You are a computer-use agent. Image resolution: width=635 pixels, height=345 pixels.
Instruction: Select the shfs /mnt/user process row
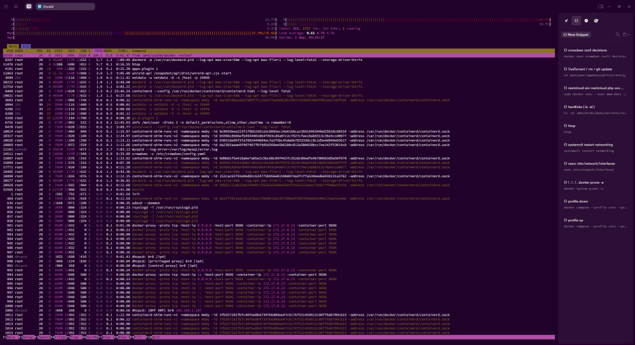pos(279,123)
